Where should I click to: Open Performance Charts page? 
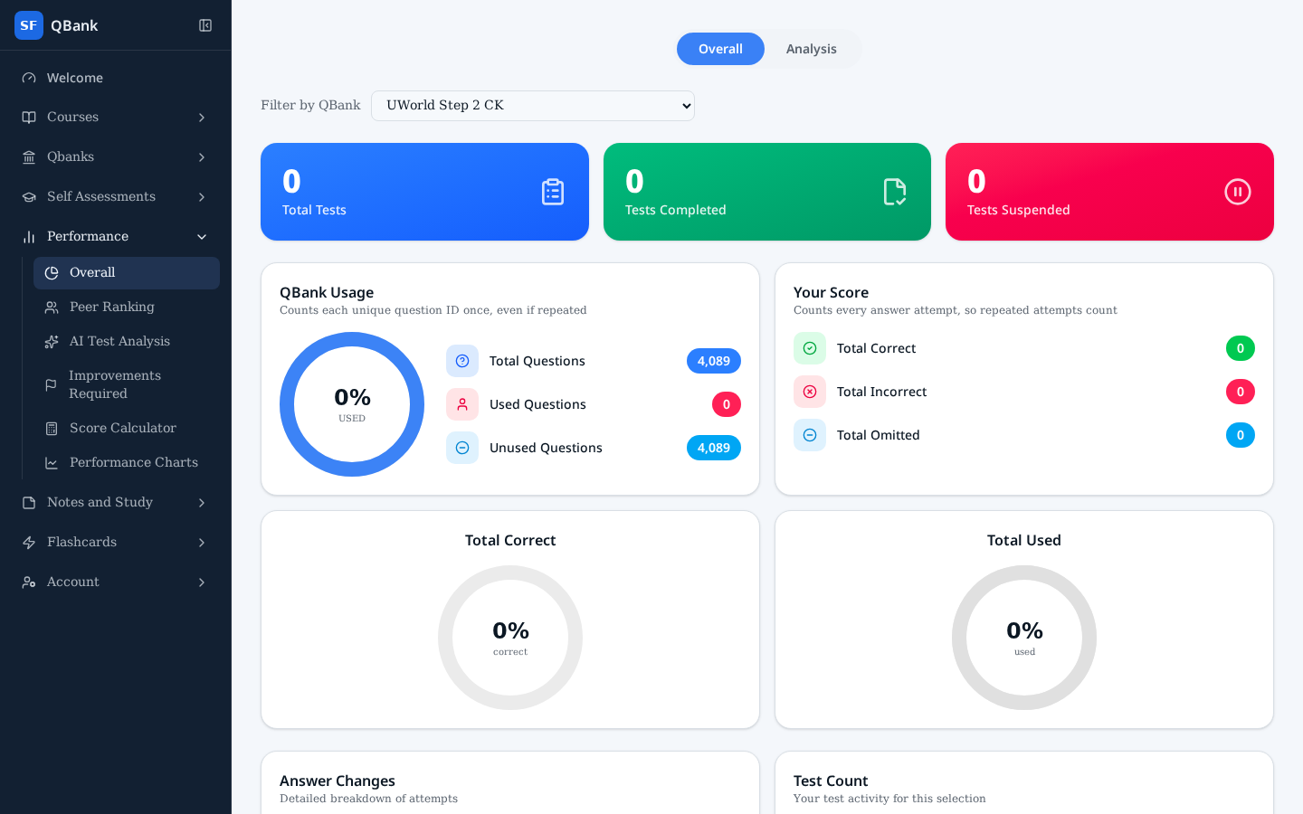click(127, 463)
